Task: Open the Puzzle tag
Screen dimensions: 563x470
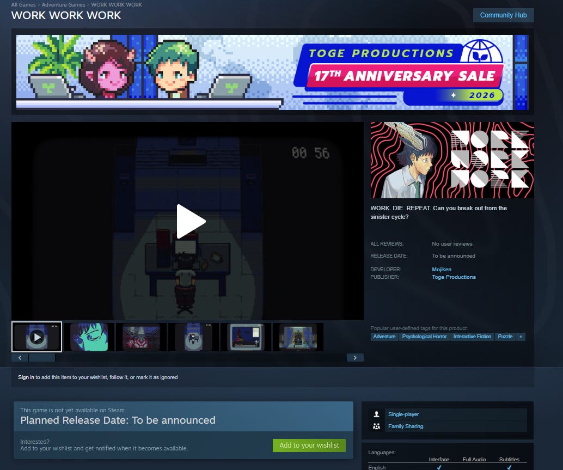Action: [505, 337]
